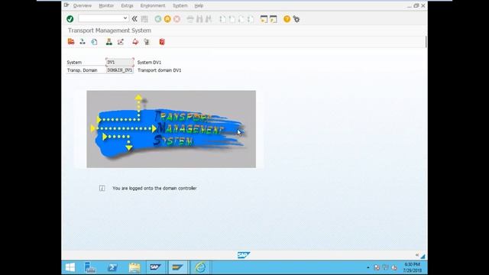Open the Monitor menu
This screenshot has width=489, height=275.
coord(106,5)
